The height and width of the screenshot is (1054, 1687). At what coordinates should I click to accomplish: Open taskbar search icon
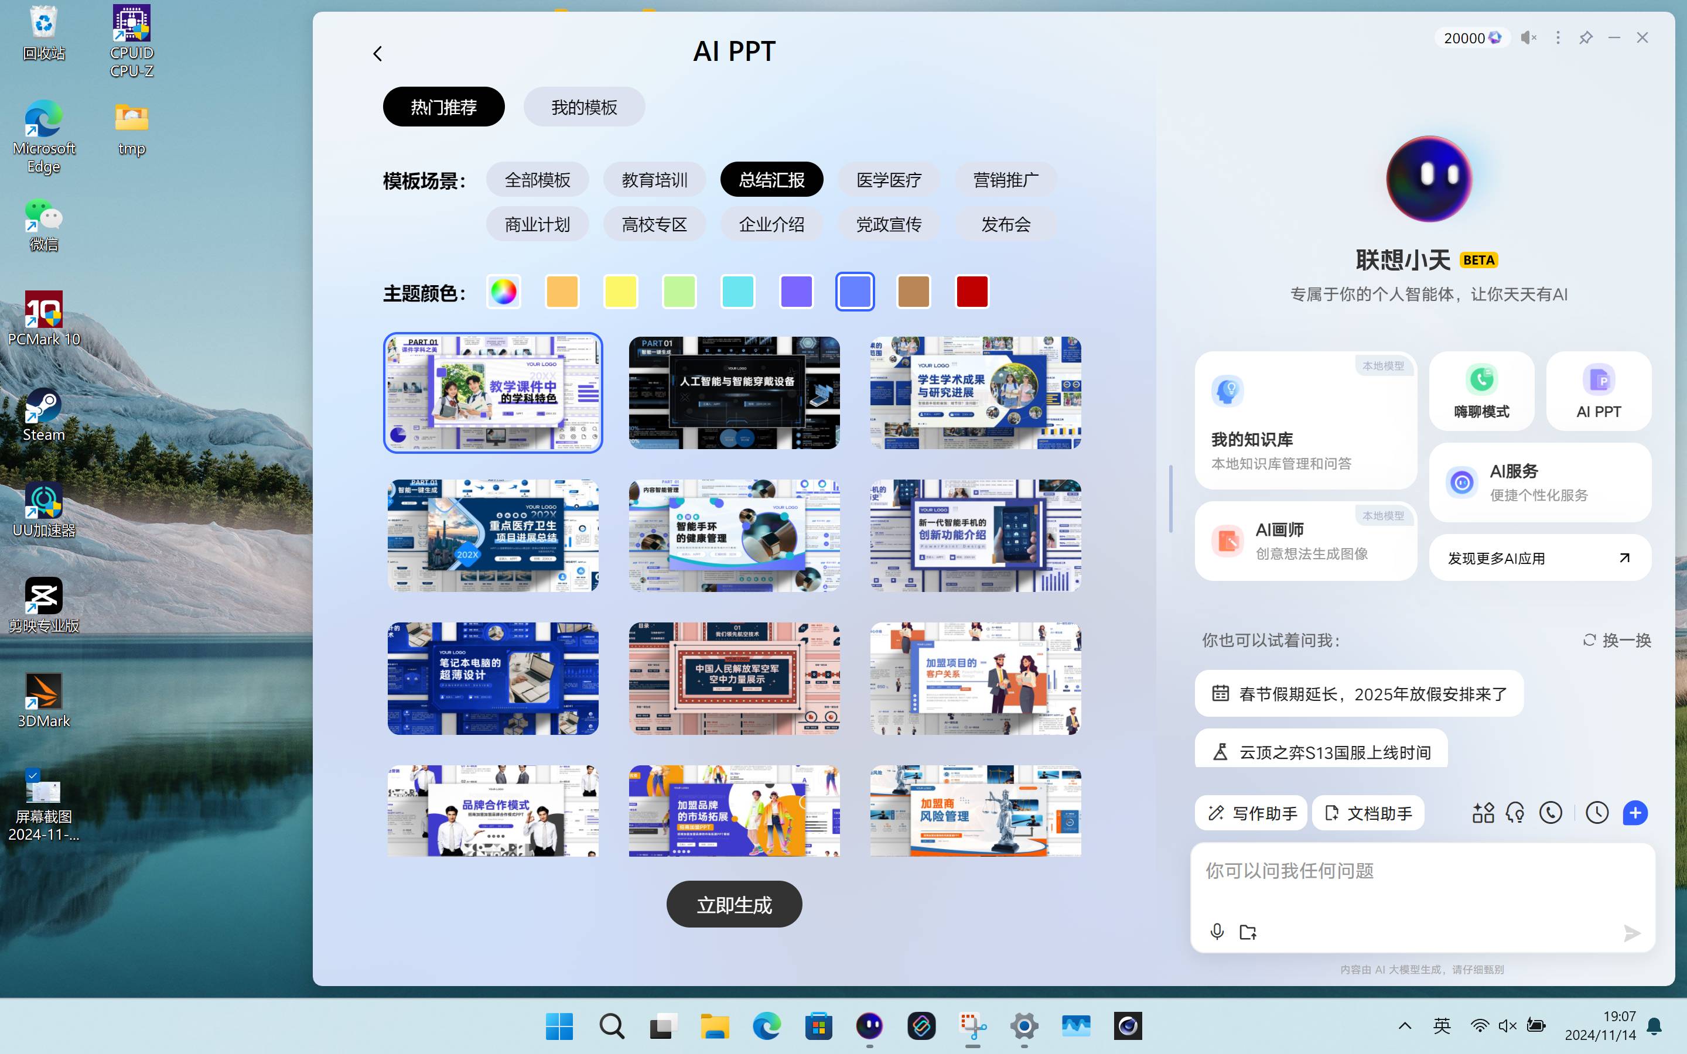(x=612, y=1026)
